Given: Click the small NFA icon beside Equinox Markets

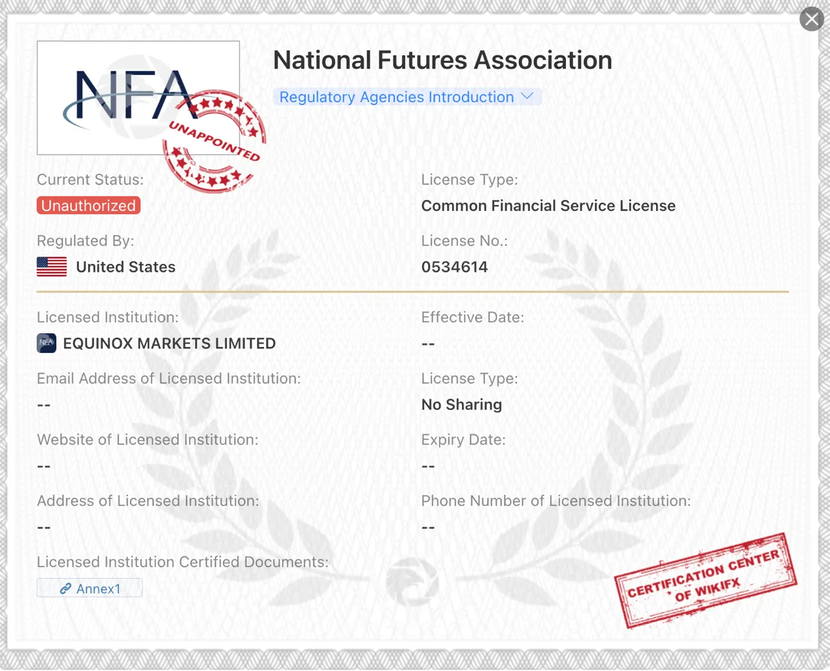Looking at the screenshot, I should click(x=46, y=343).
